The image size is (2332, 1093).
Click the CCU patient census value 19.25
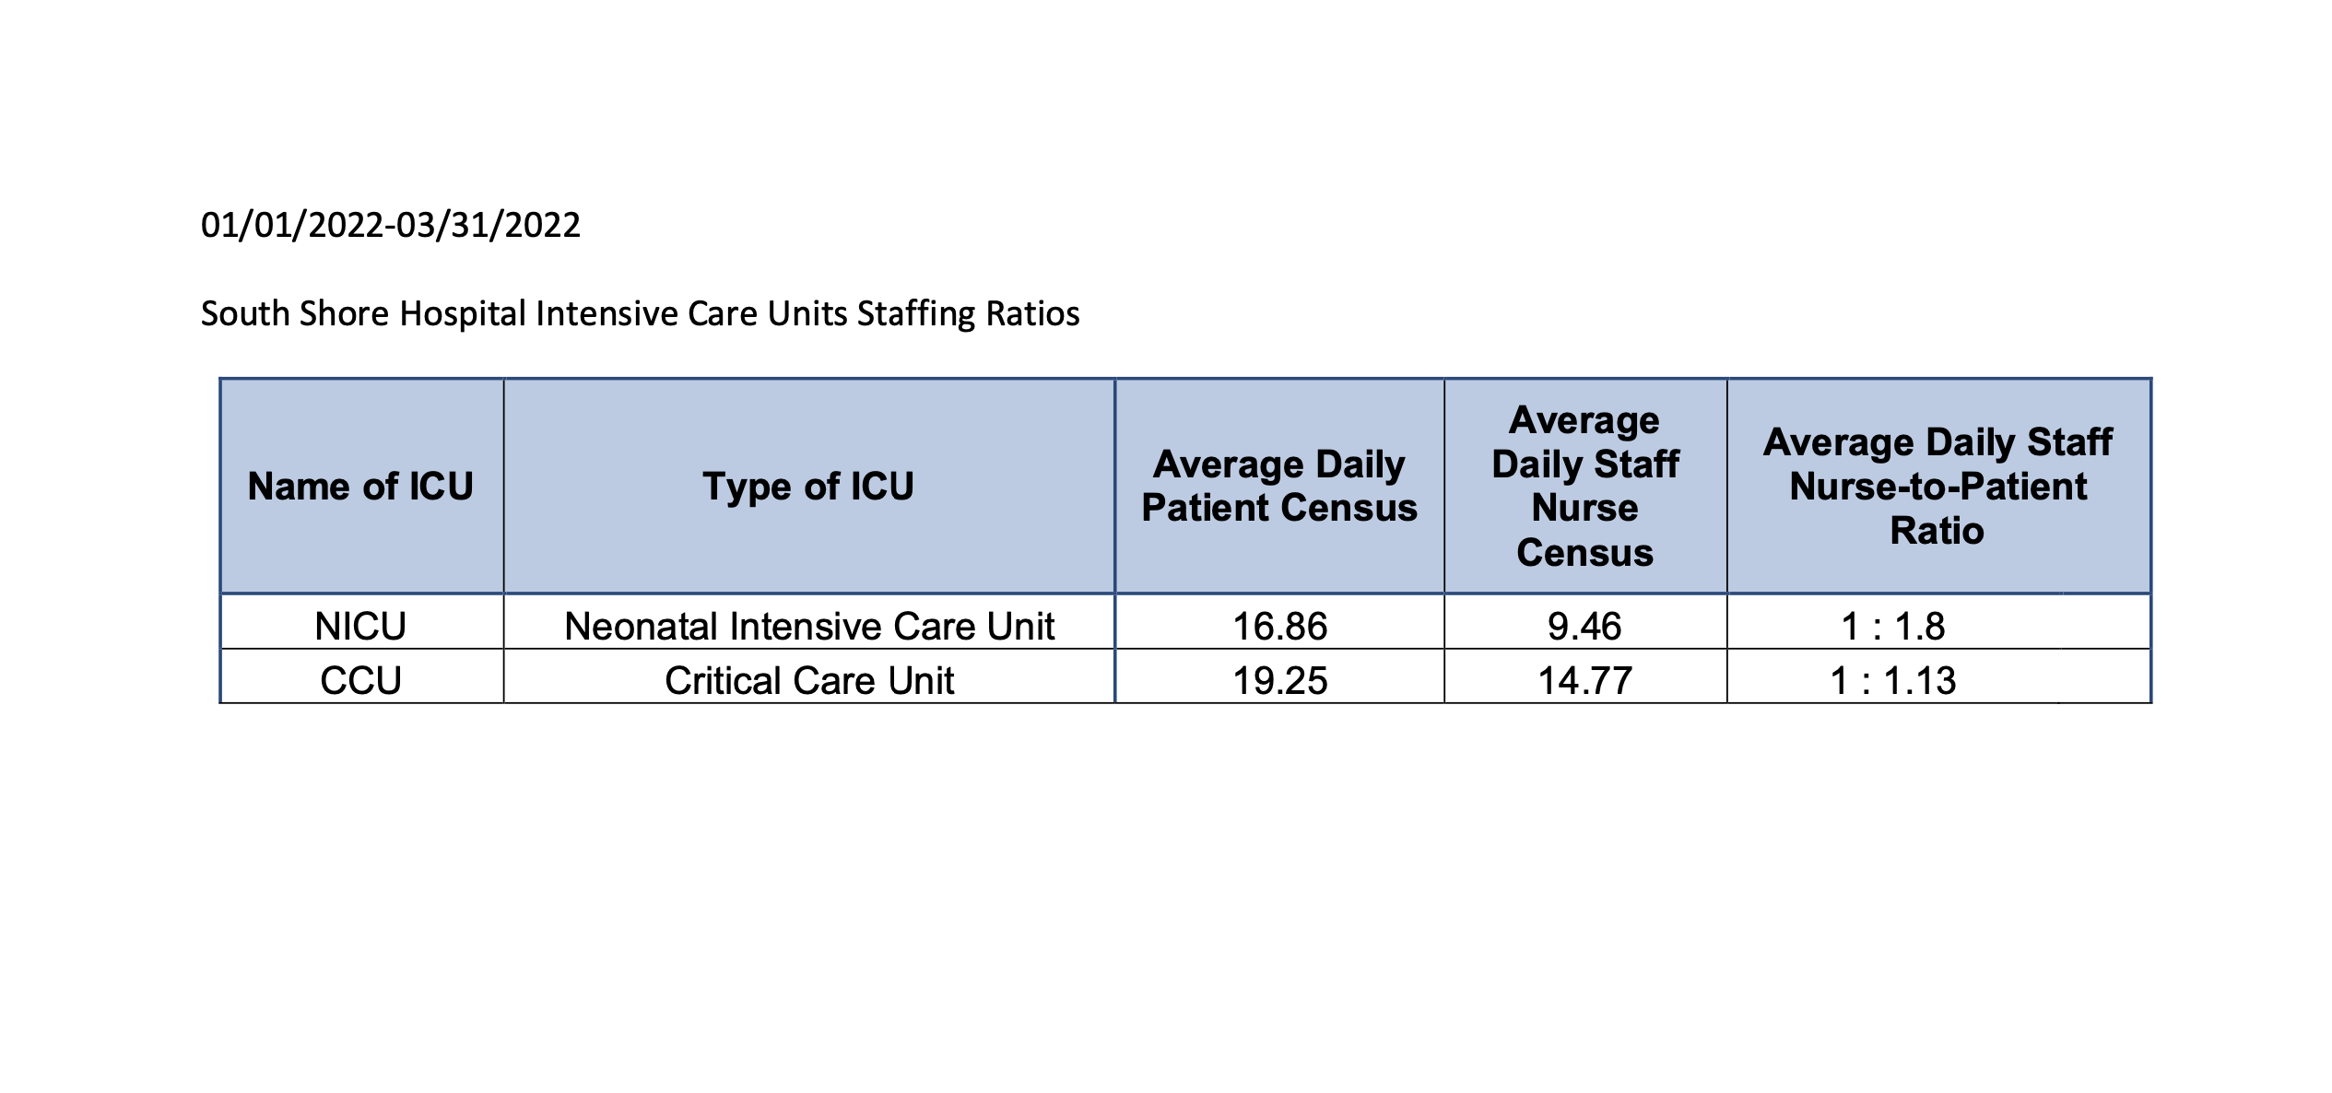1279,681
